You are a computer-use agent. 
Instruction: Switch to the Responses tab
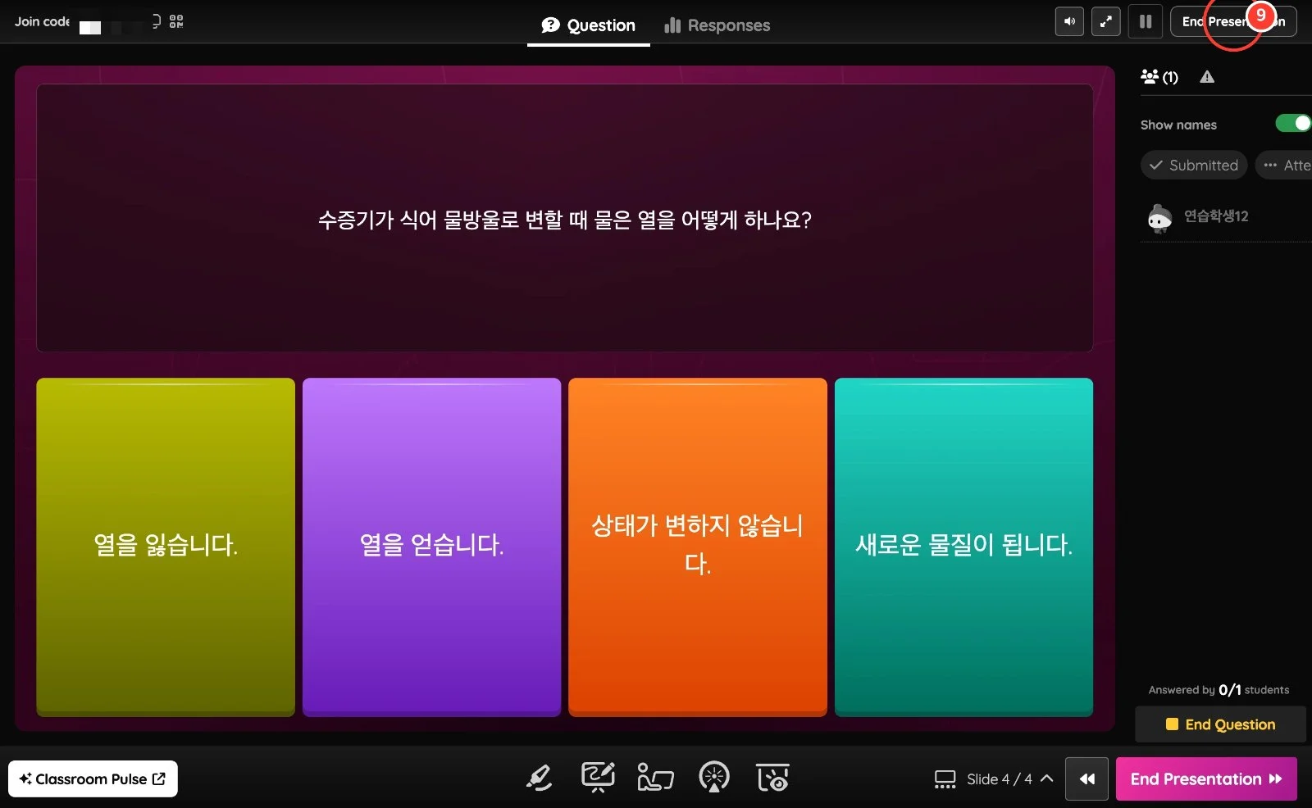click(x=717, y=25)
